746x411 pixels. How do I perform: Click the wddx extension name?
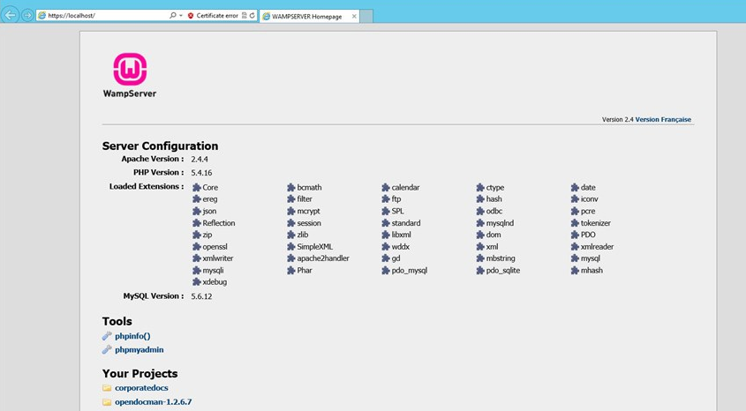pos(400,247)
